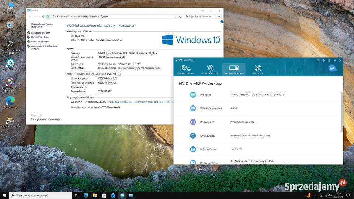The height and width of the screenshot is (199, 354).
Task: Click the round W account avatar in Wise Driver Care
Action: 332,69
